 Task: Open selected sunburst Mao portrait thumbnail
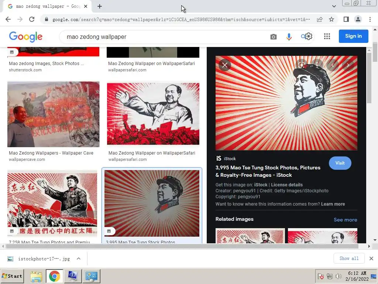tap(152, 203)
